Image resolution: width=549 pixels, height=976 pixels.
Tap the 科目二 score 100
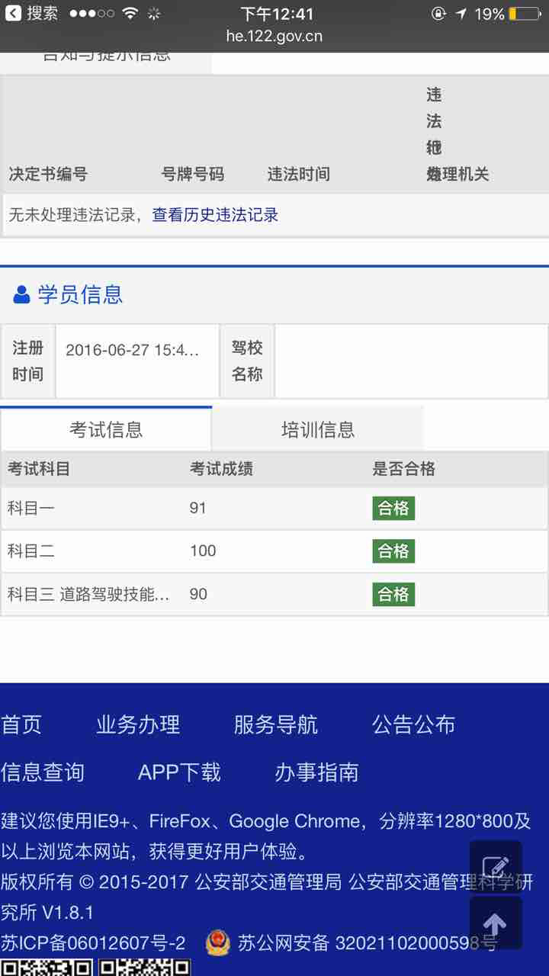(203, 551)
